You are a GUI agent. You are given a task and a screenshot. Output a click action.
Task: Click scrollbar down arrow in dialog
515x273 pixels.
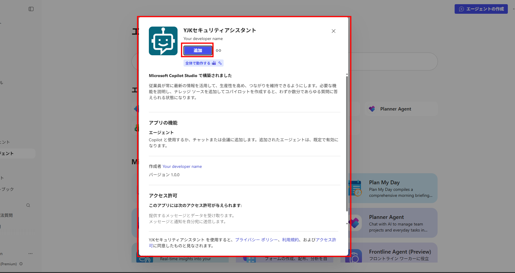click(x=347, y=223)
